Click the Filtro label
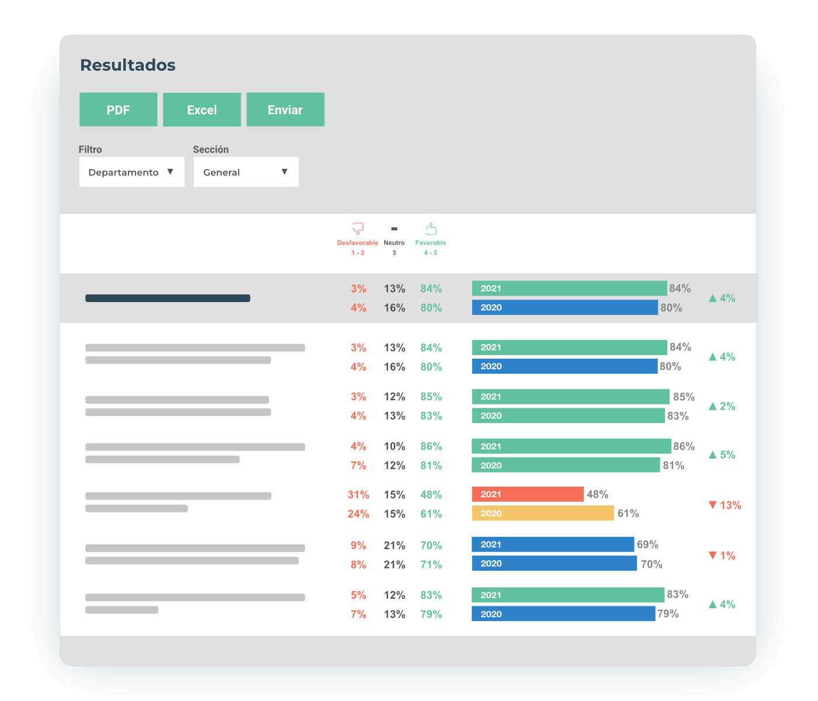 90,150
